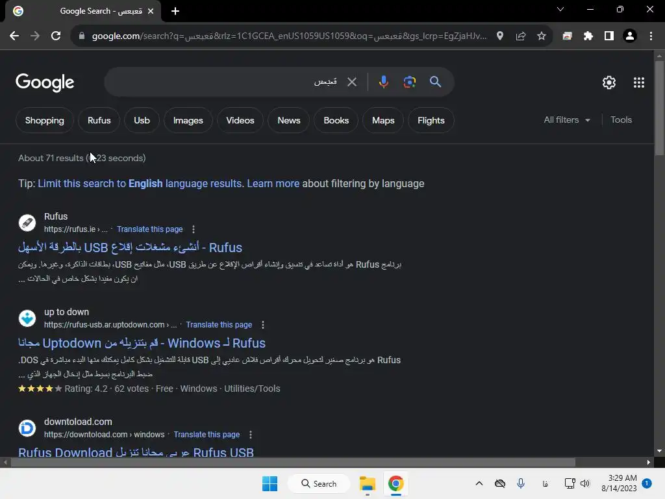The image size is (665, 499).
Task: Click the up to down favicon
Action: pos(27,318)
